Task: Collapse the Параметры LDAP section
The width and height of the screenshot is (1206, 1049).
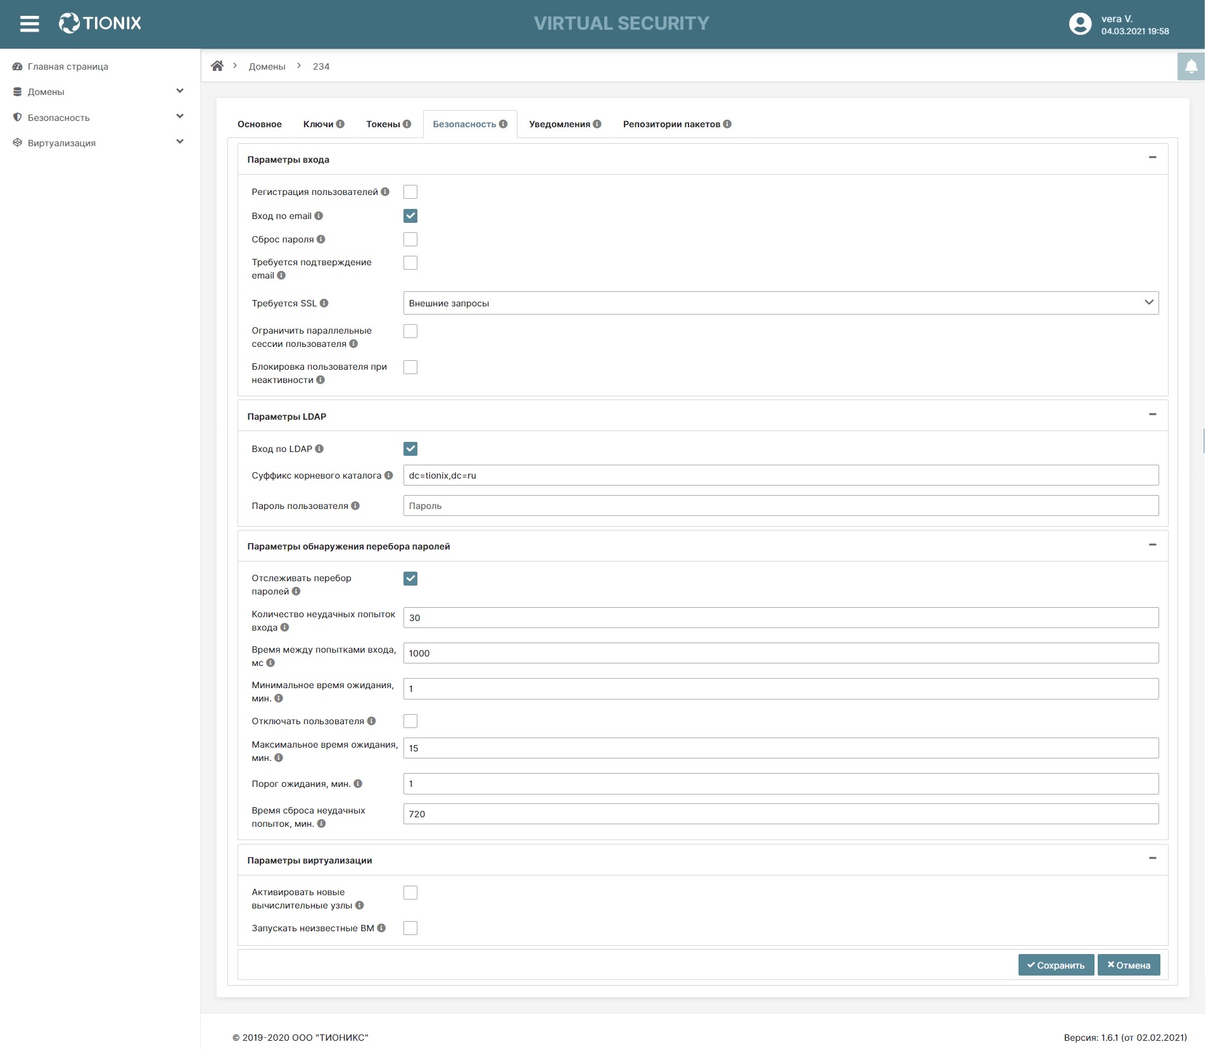Action: click(x=1152, y=415)
